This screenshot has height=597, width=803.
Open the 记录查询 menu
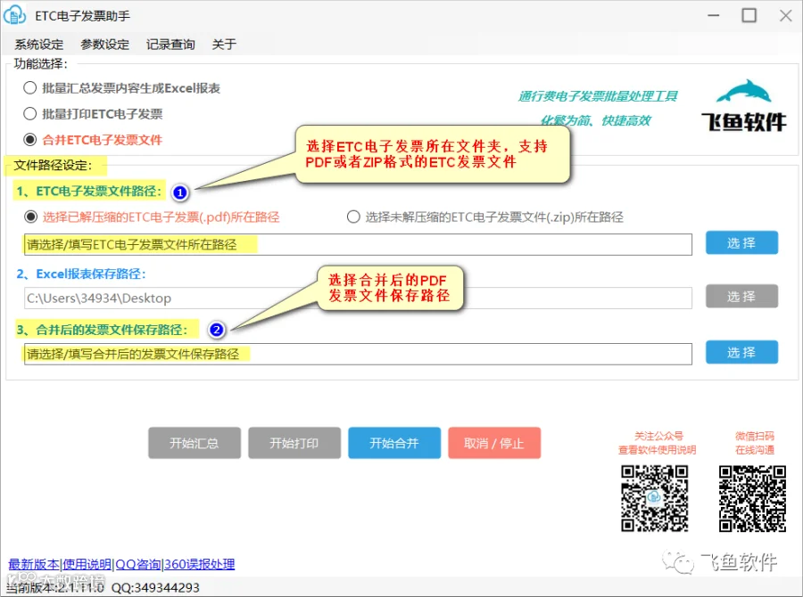pyautogui.click(x=170, y=45)
